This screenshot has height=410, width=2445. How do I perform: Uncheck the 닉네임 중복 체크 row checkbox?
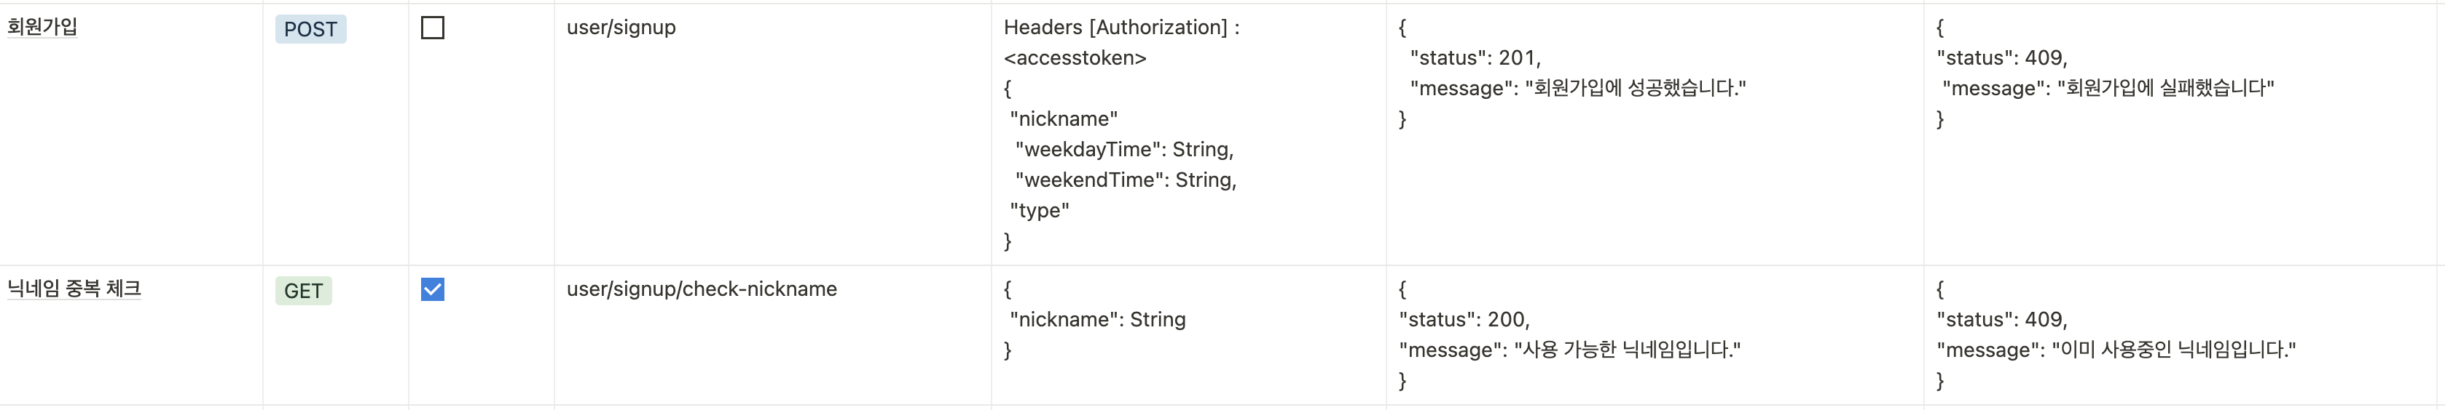[432, 290]
